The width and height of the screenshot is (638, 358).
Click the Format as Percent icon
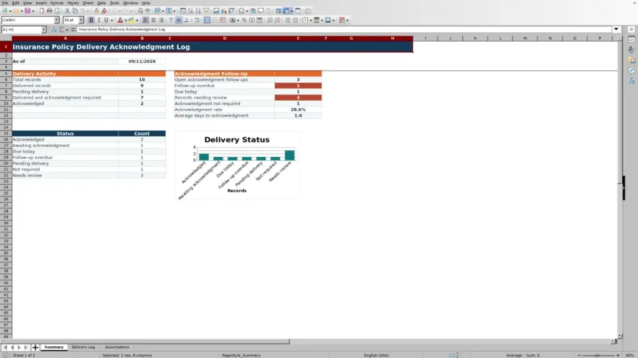(x=244, y=21)
